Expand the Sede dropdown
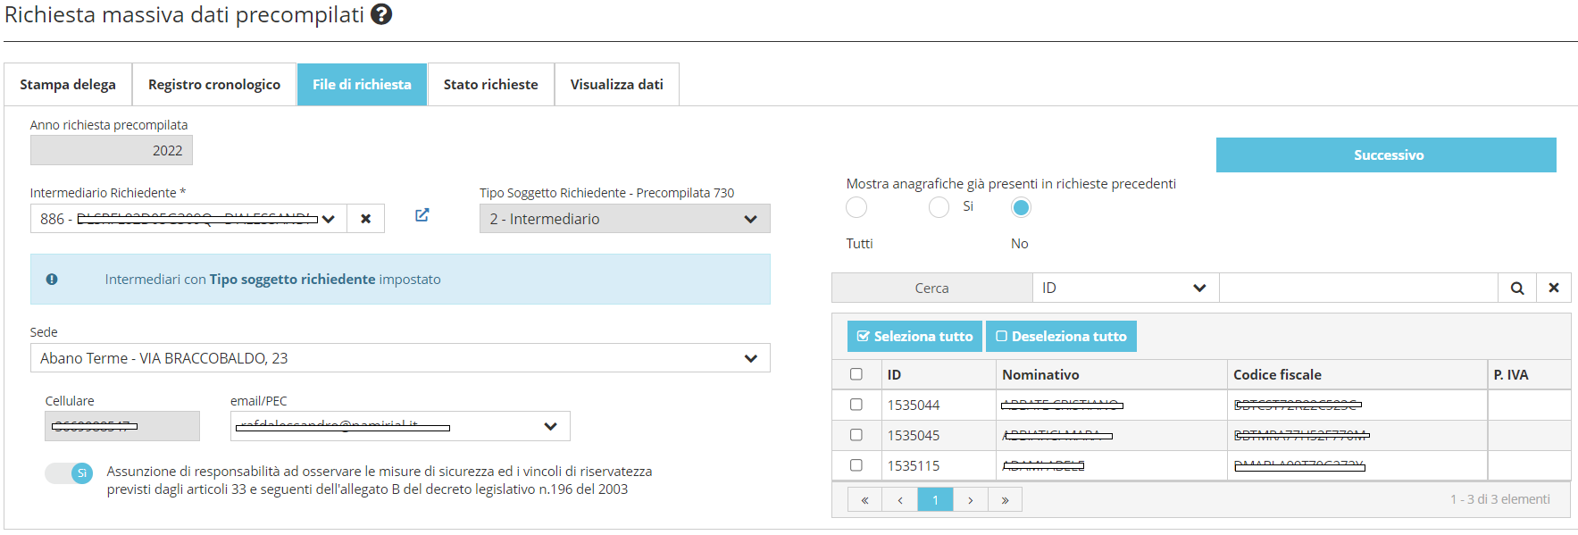This screenshot has width=1578, height=535. click(x=399, y=358)
